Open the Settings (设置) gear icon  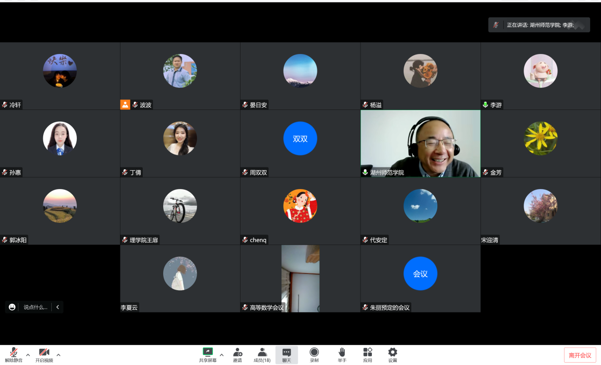(x=392, y=354)
